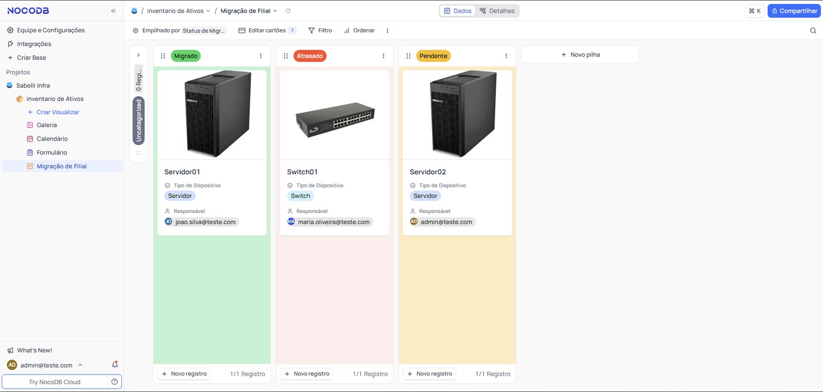Viewport: 823px width, 392px height.
Task: Open the notifications bell icon
Action: [x=115, y=365]
